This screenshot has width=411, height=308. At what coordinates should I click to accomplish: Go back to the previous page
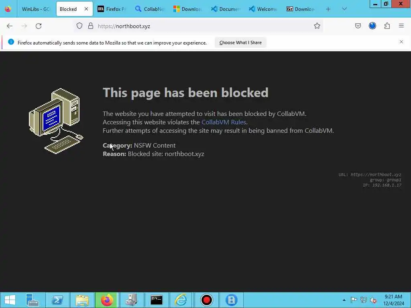pyautogui.click(x=10, y=26)
